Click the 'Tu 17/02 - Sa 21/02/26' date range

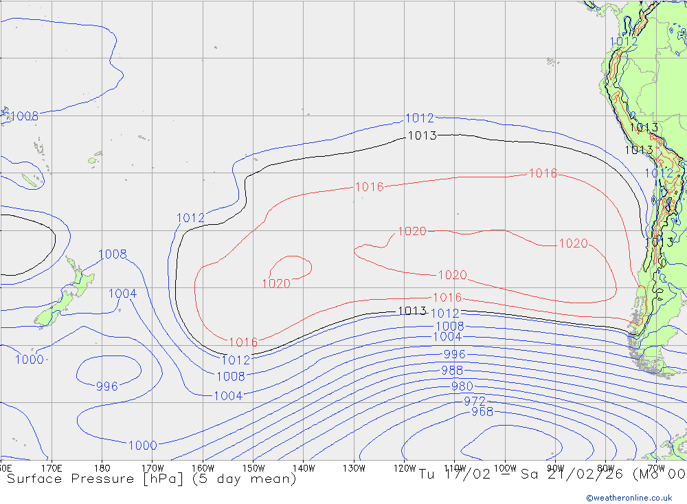(521, 474)
